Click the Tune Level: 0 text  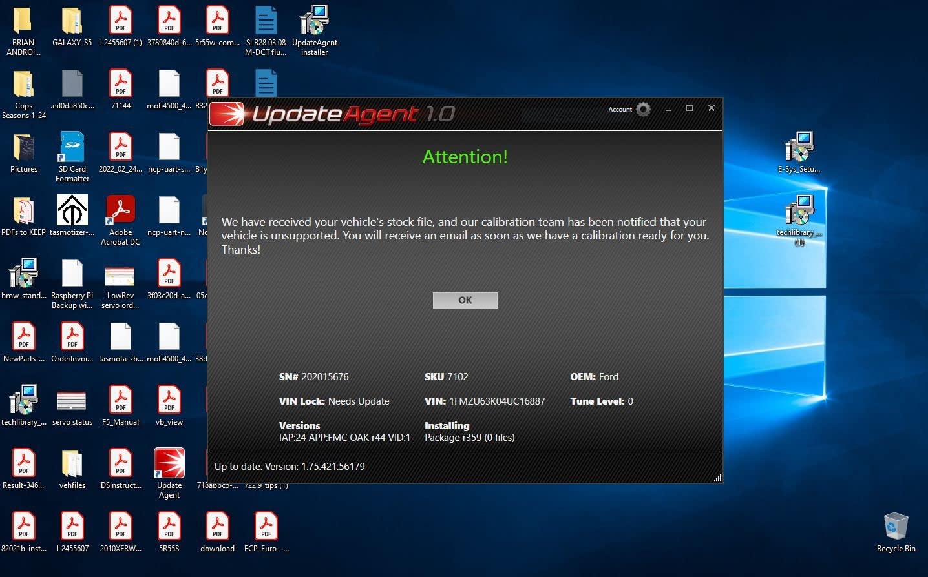click(602, 401)
